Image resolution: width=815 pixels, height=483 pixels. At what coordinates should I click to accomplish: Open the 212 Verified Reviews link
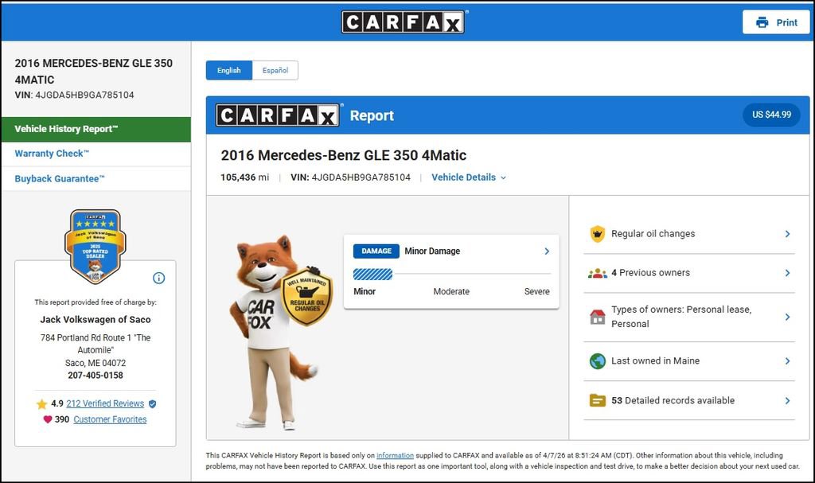pos(105,403)
